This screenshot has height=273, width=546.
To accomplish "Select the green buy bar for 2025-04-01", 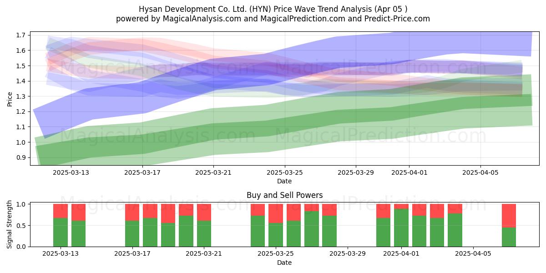I will tap(401, 227).
